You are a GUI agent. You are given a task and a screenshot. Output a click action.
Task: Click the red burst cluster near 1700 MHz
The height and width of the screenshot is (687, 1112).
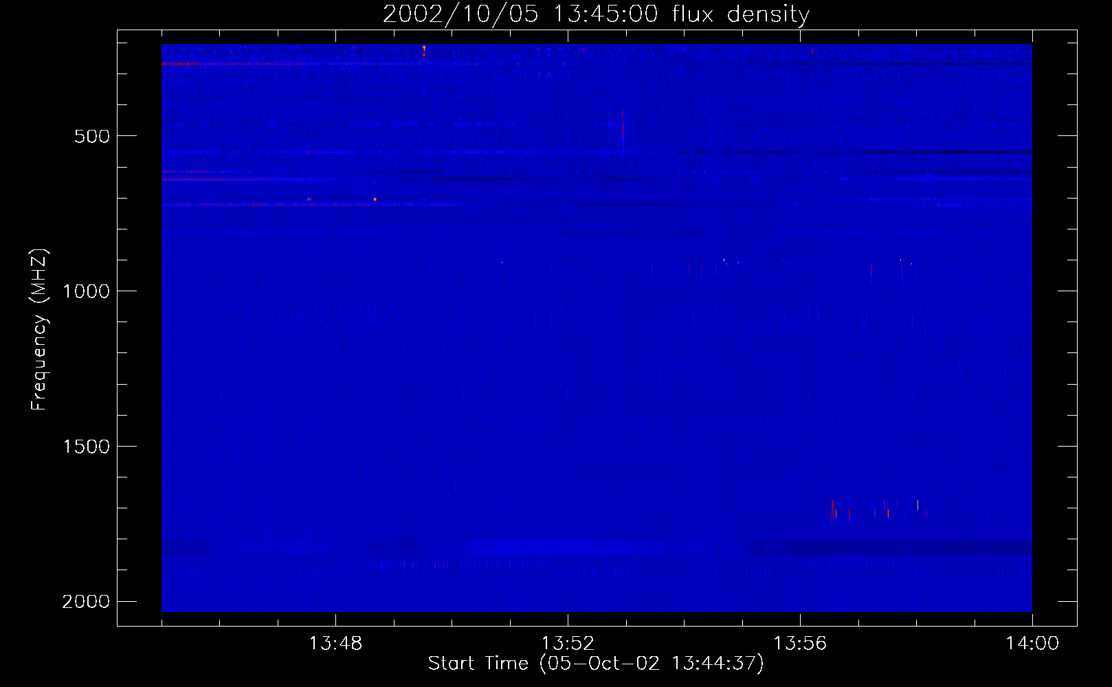[878, 511]
